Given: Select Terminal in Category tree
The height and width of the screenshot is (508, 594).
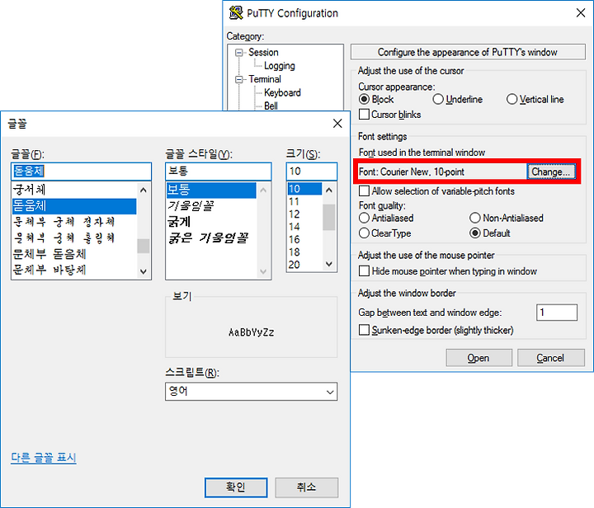Looking at the screenshot, I should point(265,79).
